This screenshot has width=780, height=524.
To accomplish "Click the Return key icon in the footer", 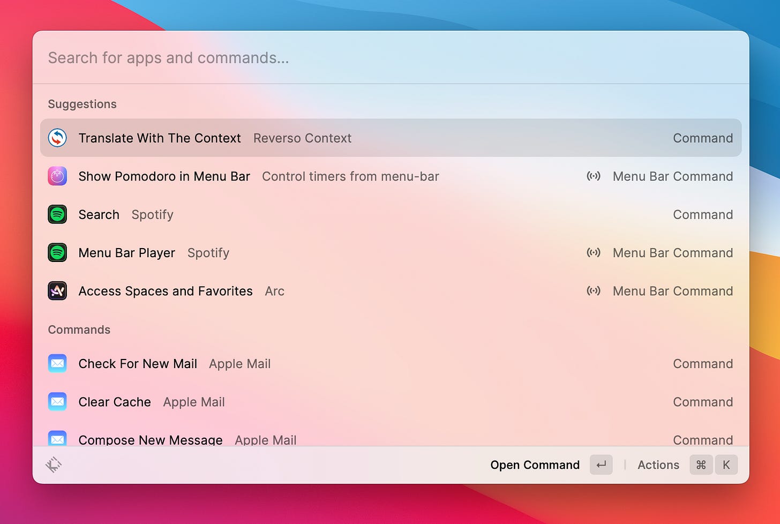I will 601,465.
